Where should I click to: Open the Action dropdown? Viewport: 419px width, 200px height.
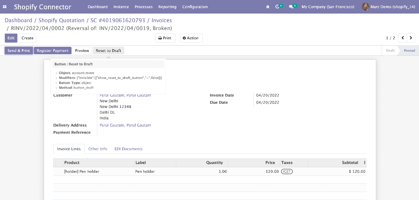(x=191, y=38)
